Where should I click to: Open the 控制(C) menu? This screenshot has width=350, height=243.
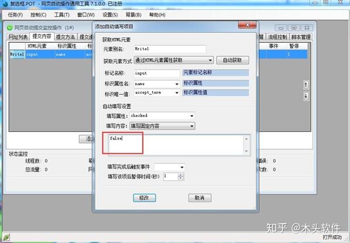[x=38, y=15]
